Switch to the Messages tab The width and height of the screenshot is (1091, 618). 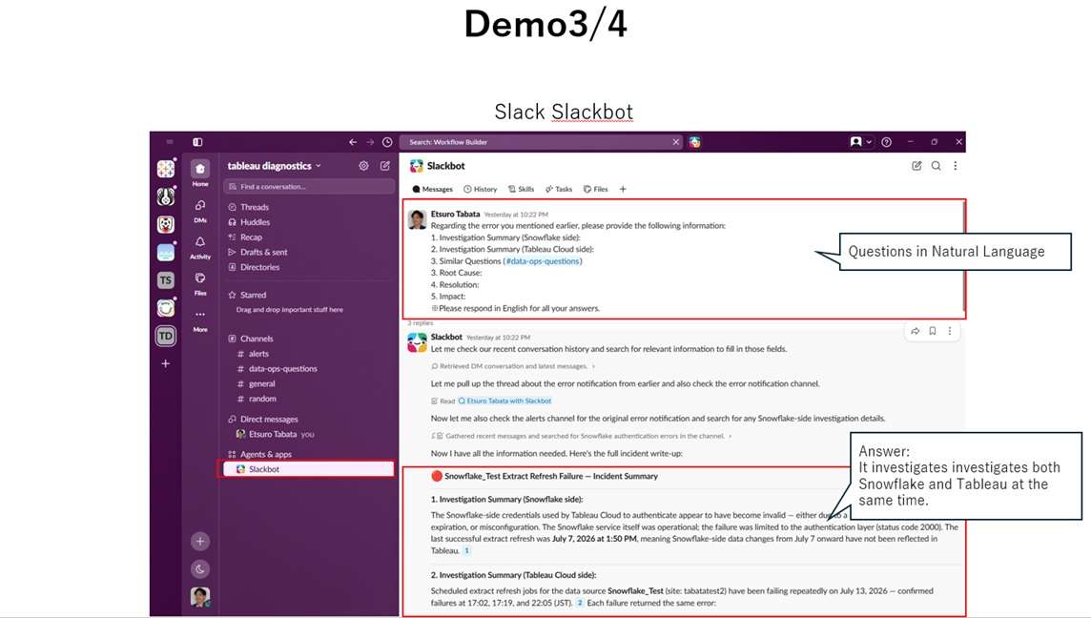coord(432,189)
